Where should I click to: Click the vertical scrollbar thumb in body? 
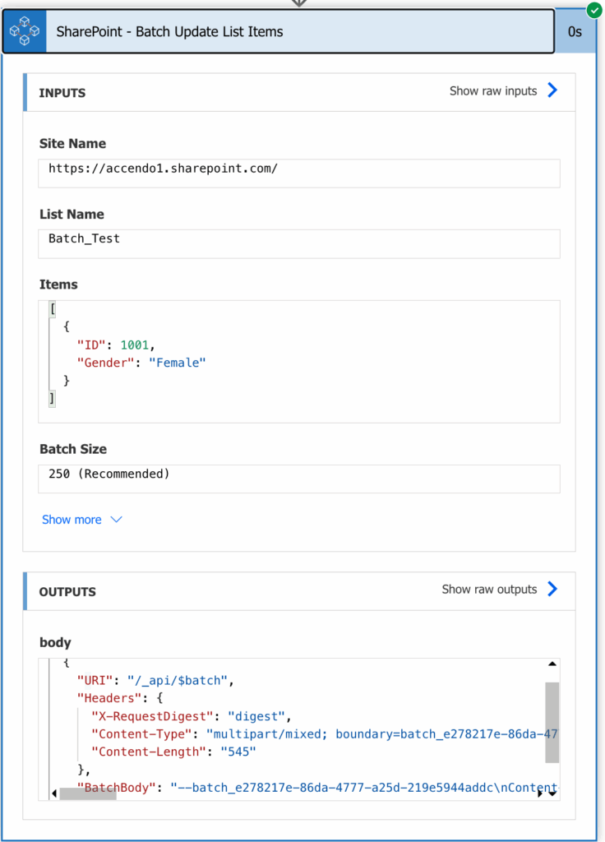552,722
